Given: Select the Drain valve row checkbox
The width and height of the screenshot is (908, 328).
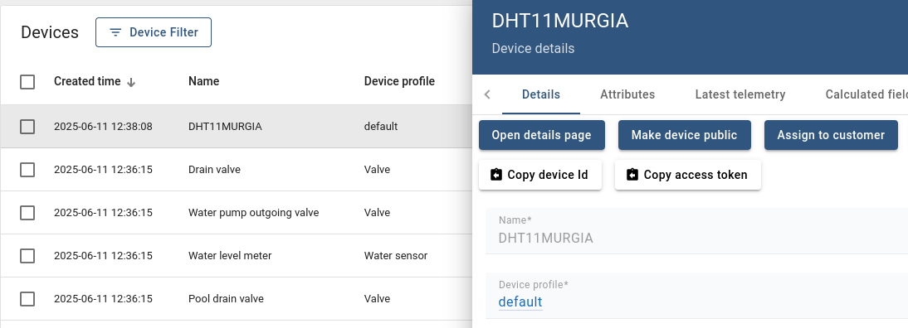Looking at the screenshot, I should click(x=27, y=170).
